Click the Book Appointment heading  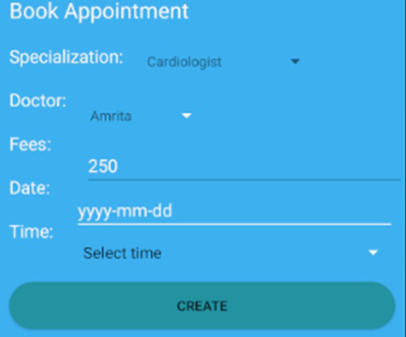(99, 11)
